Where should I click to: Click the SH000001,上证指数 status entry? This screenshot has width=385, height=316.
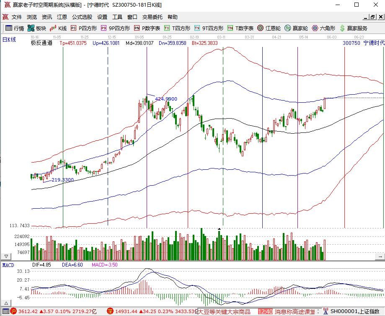coord(355,311)
